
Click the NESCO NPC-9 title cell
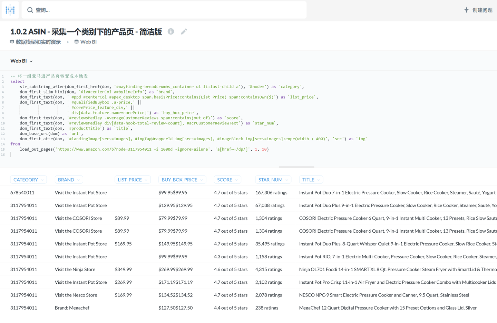[384, 295]
